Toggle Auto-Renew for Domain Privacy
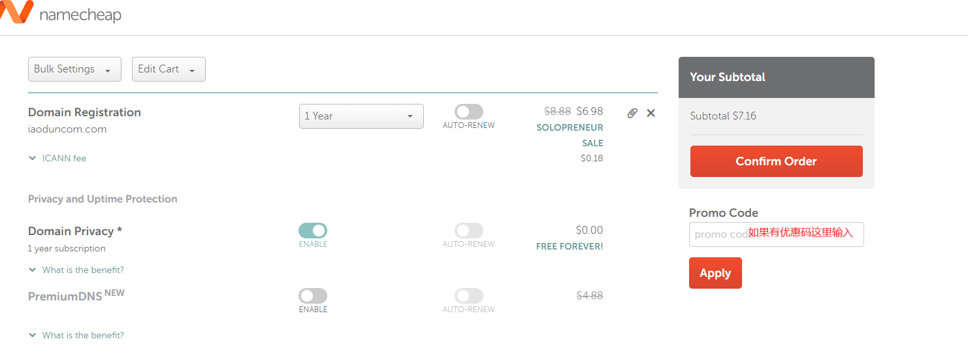This screenshot has width=968, height=354. (x=468, y=231)
